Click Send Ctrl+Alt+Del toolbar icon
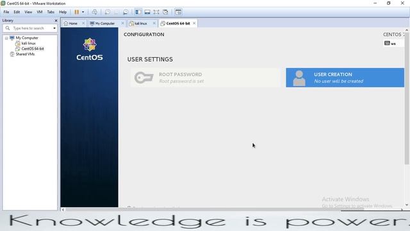 (x=95, y=12)
